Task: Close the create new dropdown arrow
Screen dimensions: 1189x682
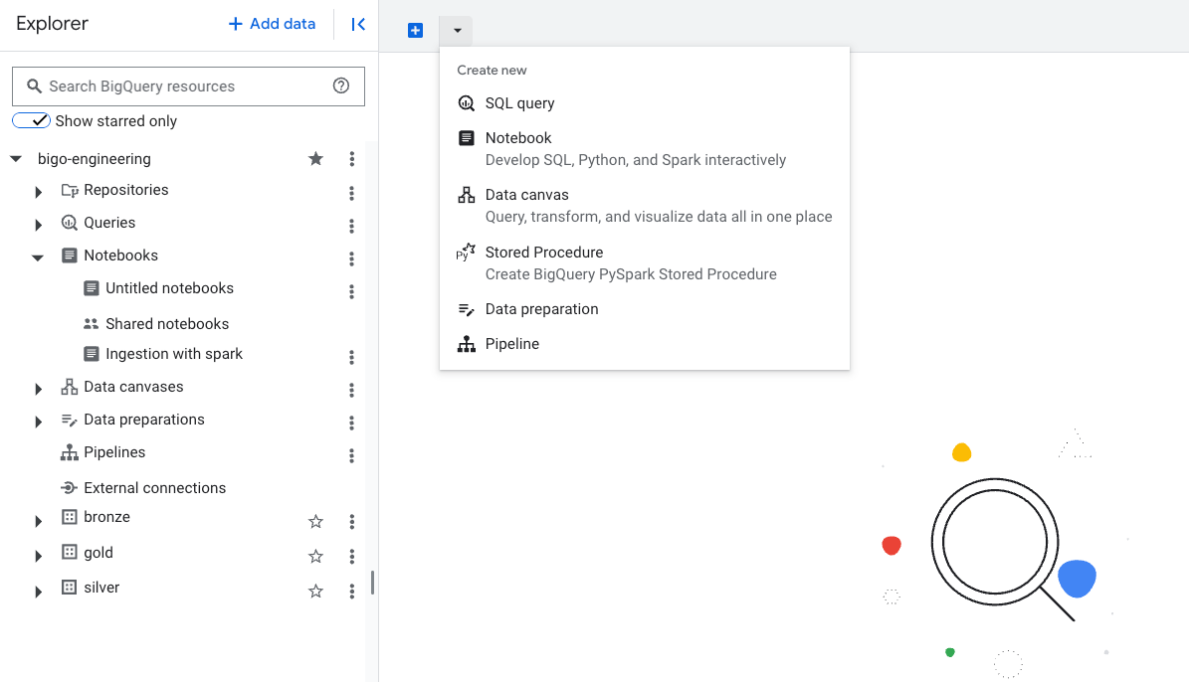Action: (457, 30)
